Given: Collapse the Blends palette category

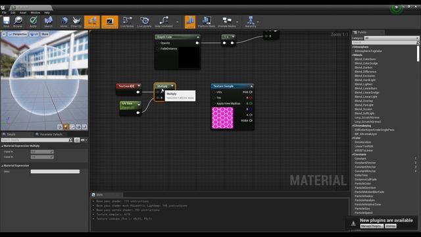Looking at the screenshot, I should (353, 55).
